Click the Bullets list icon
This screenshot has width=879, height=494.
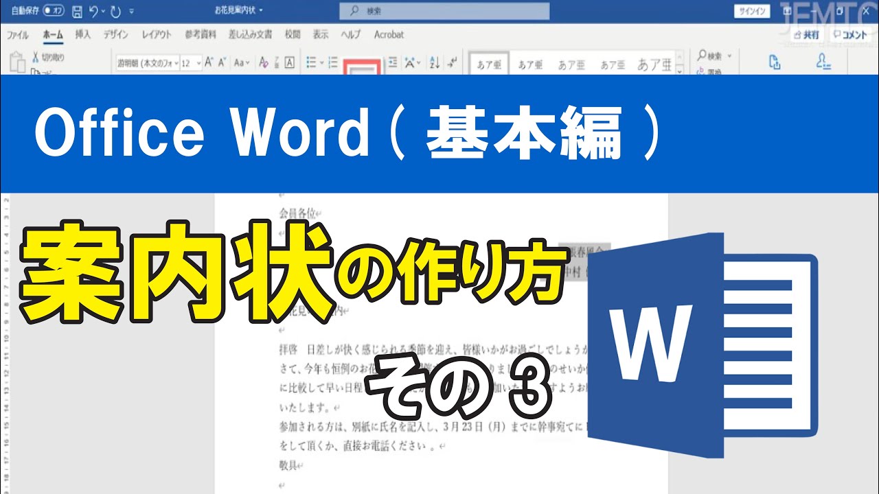pyautogui.click(x=310, y=62)
